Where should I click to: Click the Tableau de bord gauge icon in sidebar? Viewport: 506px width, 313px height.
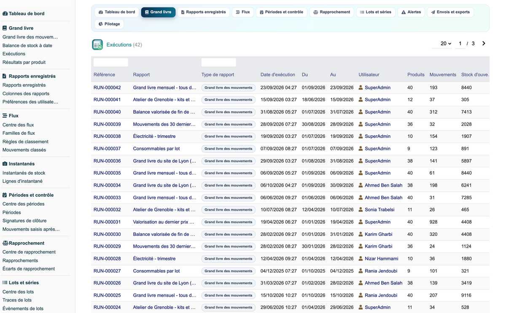point(5,13)
